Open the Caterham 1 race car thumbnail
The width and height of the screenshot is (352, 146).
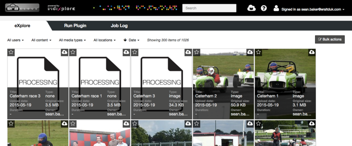point(285,84)
